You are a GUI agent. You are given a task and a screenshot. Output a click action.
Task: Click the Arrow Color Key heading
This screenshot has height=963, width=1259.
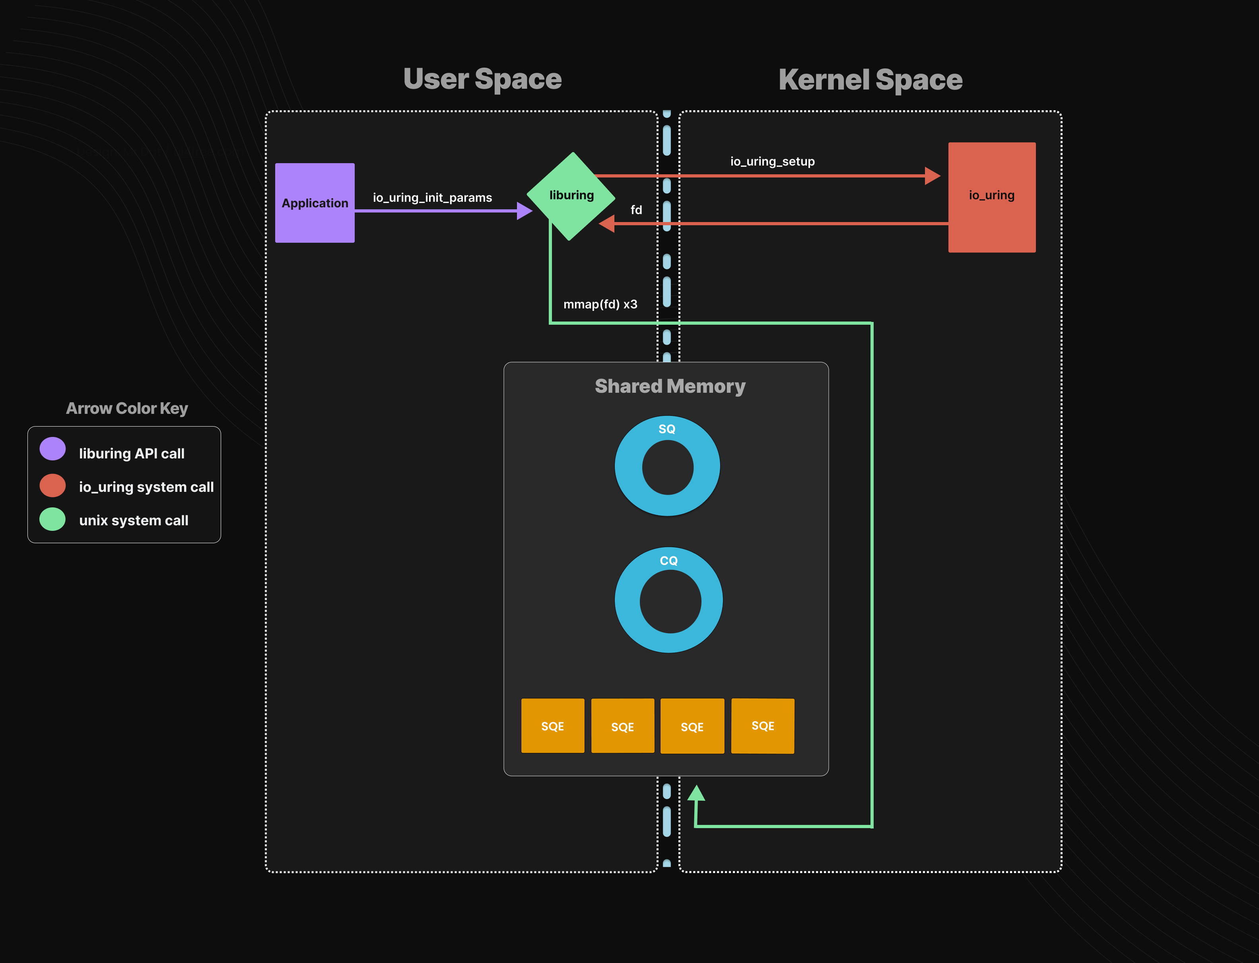click(x=126, y=408)
